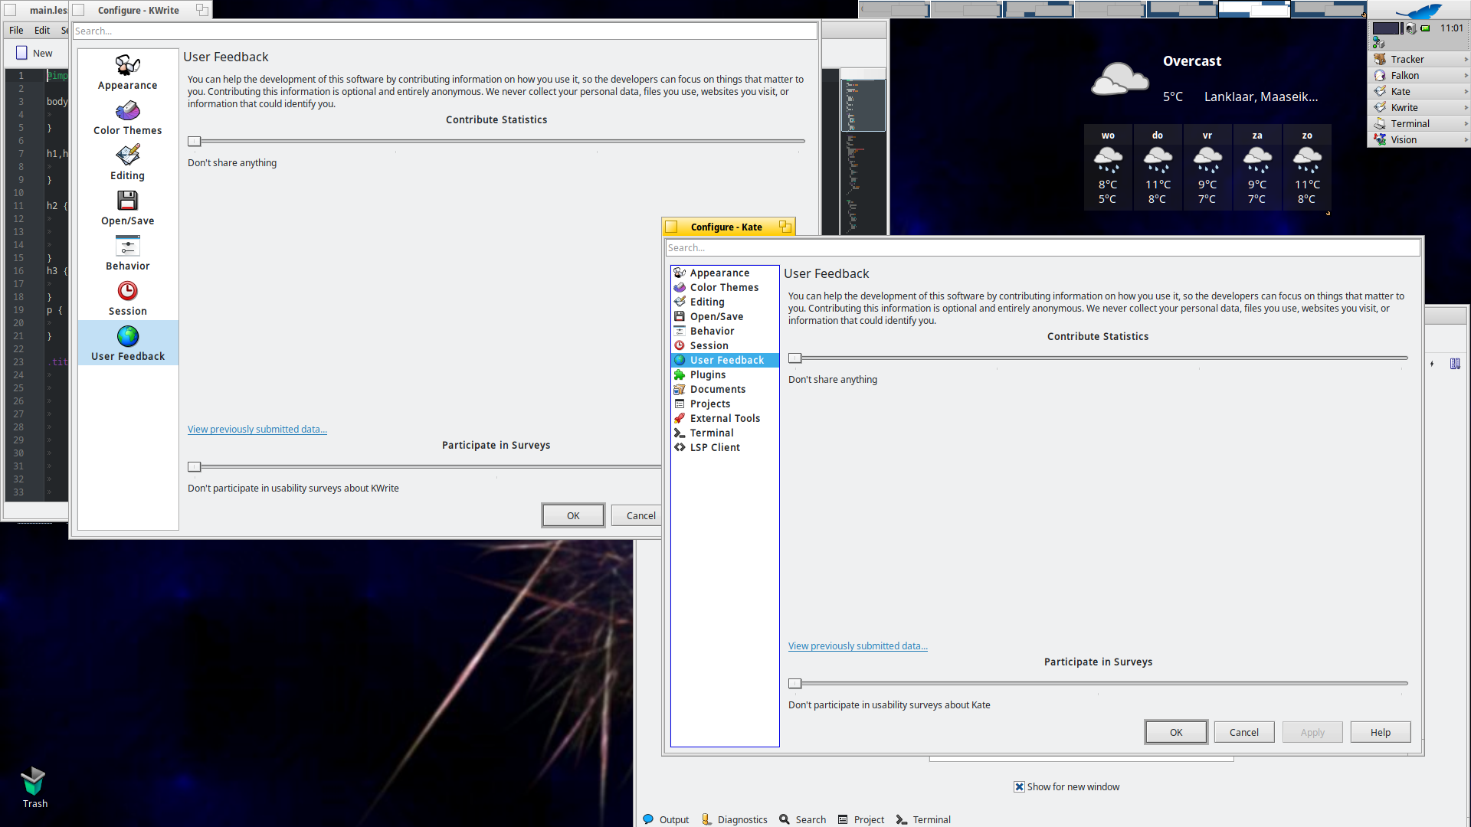
Task: Open Behavior page in KWrite config
Action: pos(128,253)
